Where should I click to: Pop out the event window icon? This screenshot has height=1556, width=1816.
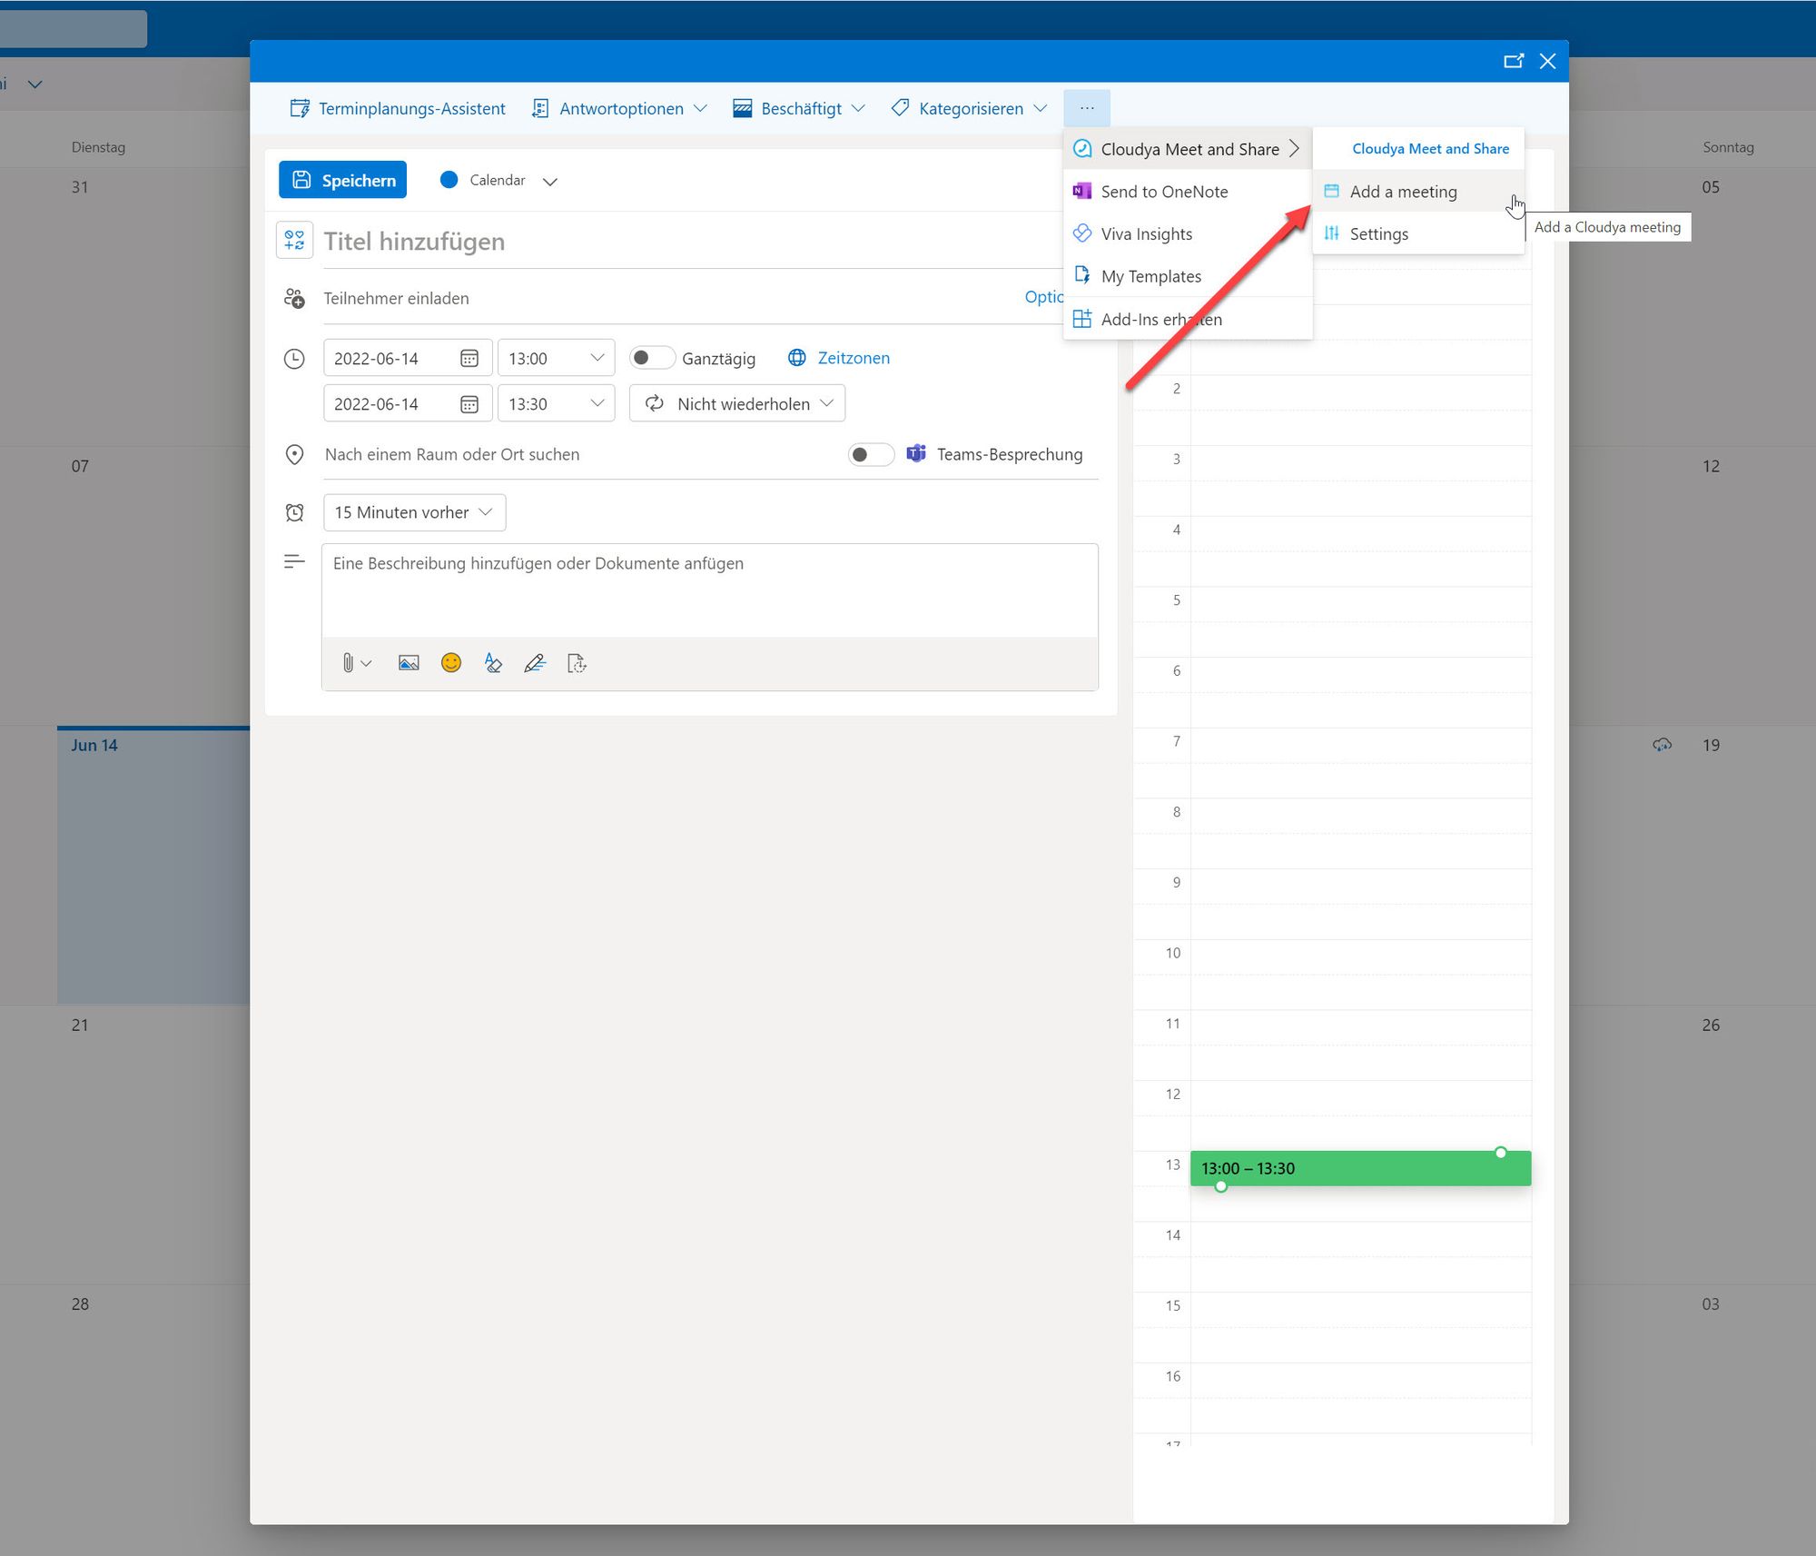coord(1513,61)
